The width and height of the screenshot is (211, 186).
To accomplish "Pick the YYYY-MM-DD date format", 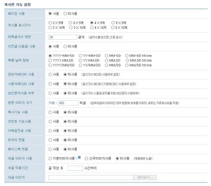I will click(50, 56).
